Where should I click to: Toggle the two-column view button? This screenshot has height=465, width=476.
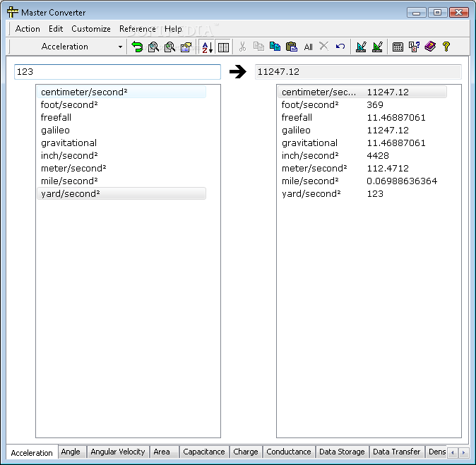224,47
